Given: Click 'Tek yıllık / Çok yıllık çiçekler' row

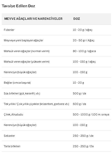Looking at the screenshot, I should click(56, 104).
